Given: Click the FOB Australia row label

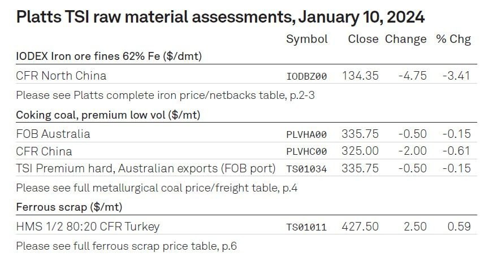Looking at the screenshot, I should pos(53,134).
